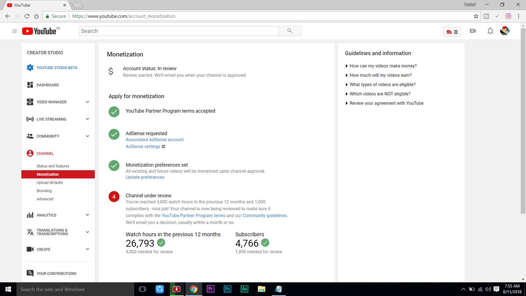526x296 pixels.
Task: Go to the browser home page icon
Action: click(37, 16)
